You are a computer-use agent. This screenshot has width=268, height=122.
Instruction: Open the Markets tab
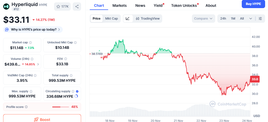point(119,5)
